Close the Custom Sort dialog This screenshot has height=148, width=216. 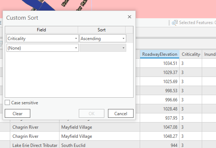(x=130, y=17)
